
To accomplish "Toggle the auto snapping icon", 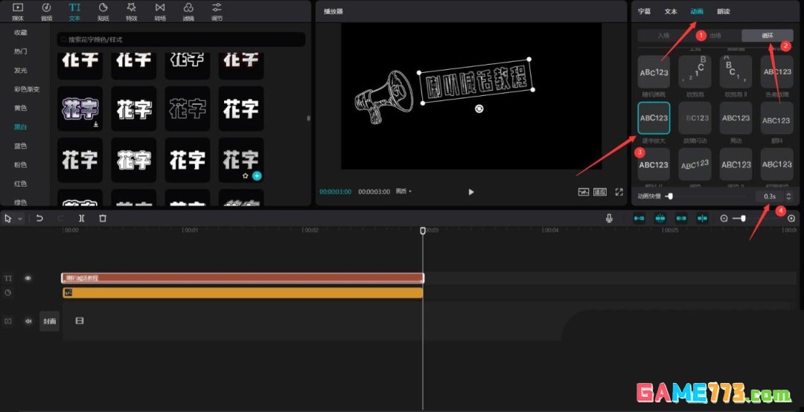I will [x=660, y=219].
